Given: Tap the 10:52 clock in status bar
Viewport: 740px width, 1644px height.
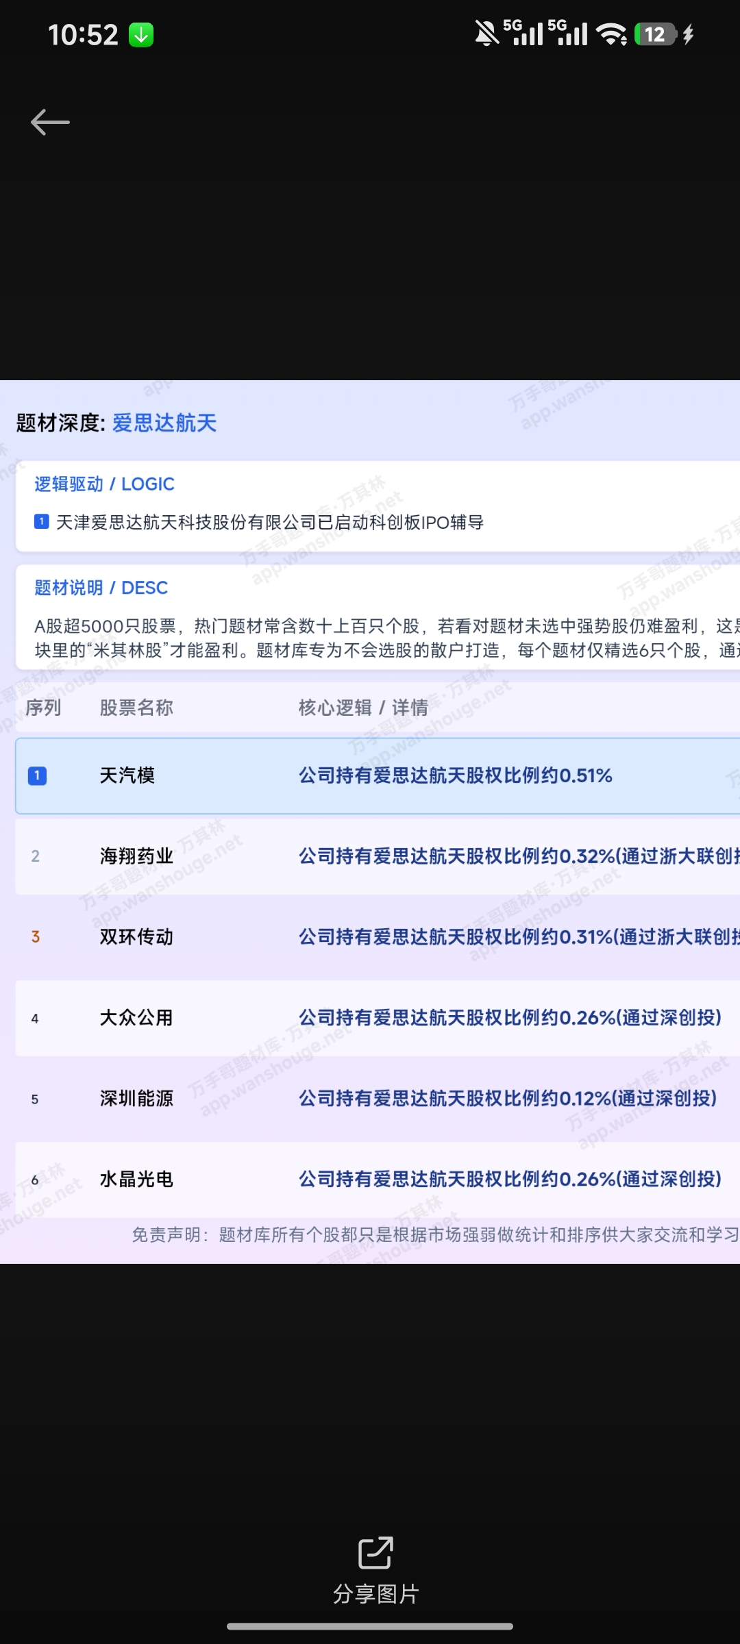Looking at the screenshot, I should click(x=83, y=35).
